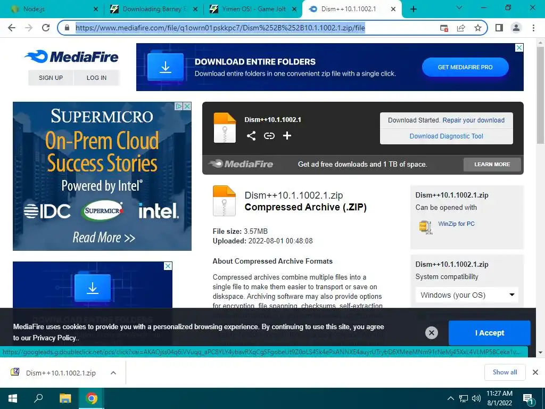The image size is (545, 409).
Task: Open File Explorer from taskbar
Action: [x=65, y=398]
